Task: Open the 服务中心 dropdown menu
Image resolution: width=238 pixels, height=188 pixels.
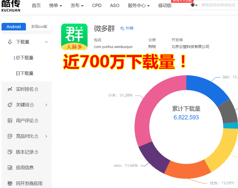Action: pyautogui.click(x=139, y=6)
